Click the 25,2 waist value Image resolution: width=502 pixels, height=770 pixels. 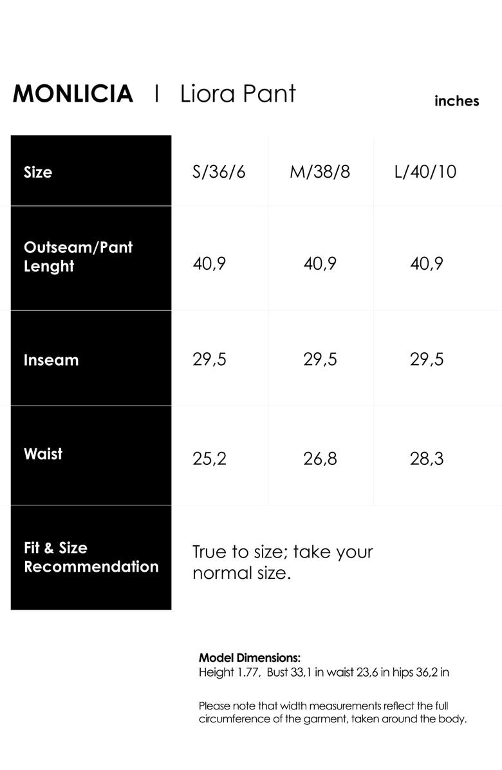point(209,459)
